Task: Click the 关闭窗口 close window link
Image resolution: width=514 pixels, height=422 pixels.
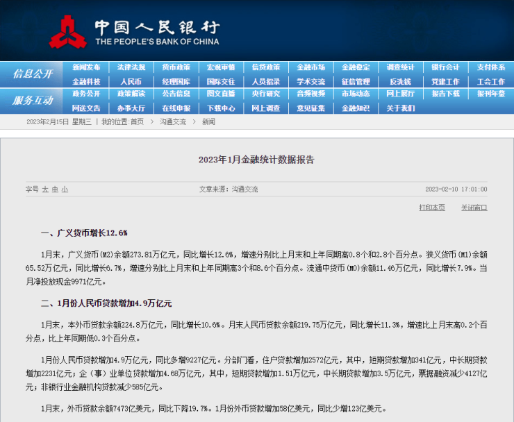Action: coord(474,208)
